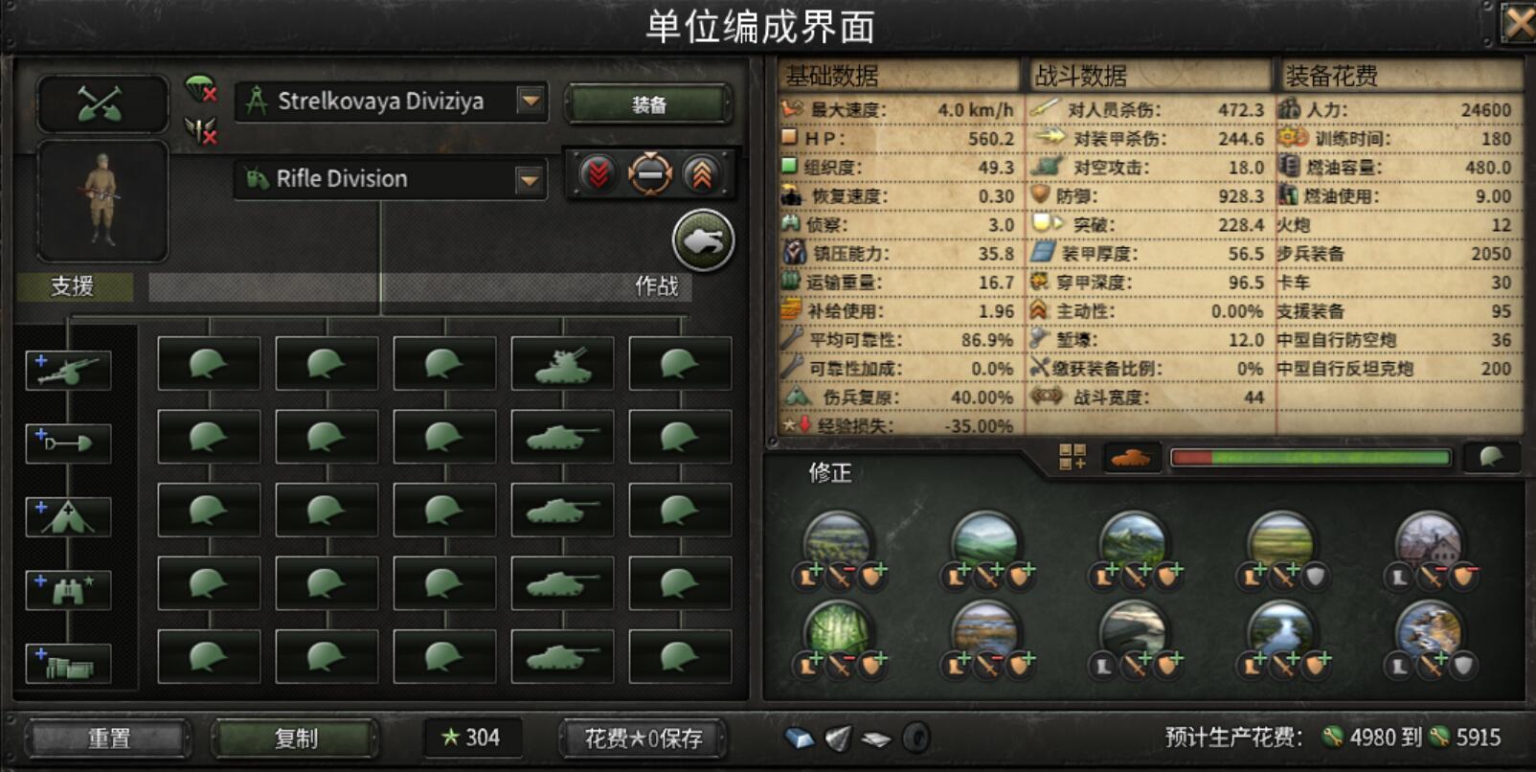1536x772 pixels.
Task: Add recon binoculars support slot
Action: click(68, 590)
